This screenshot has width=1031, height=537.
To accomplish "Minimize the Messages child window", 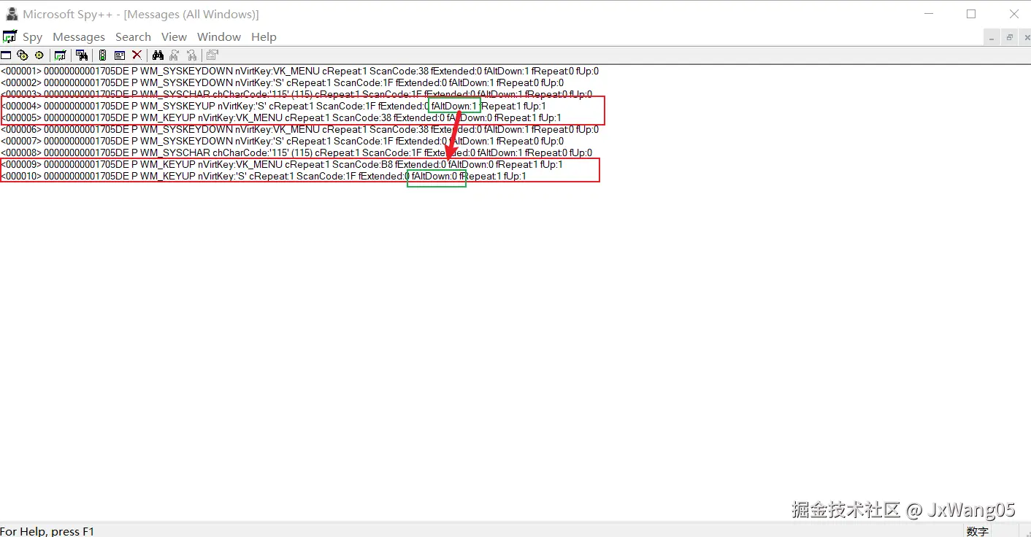I will coord(992,37).
